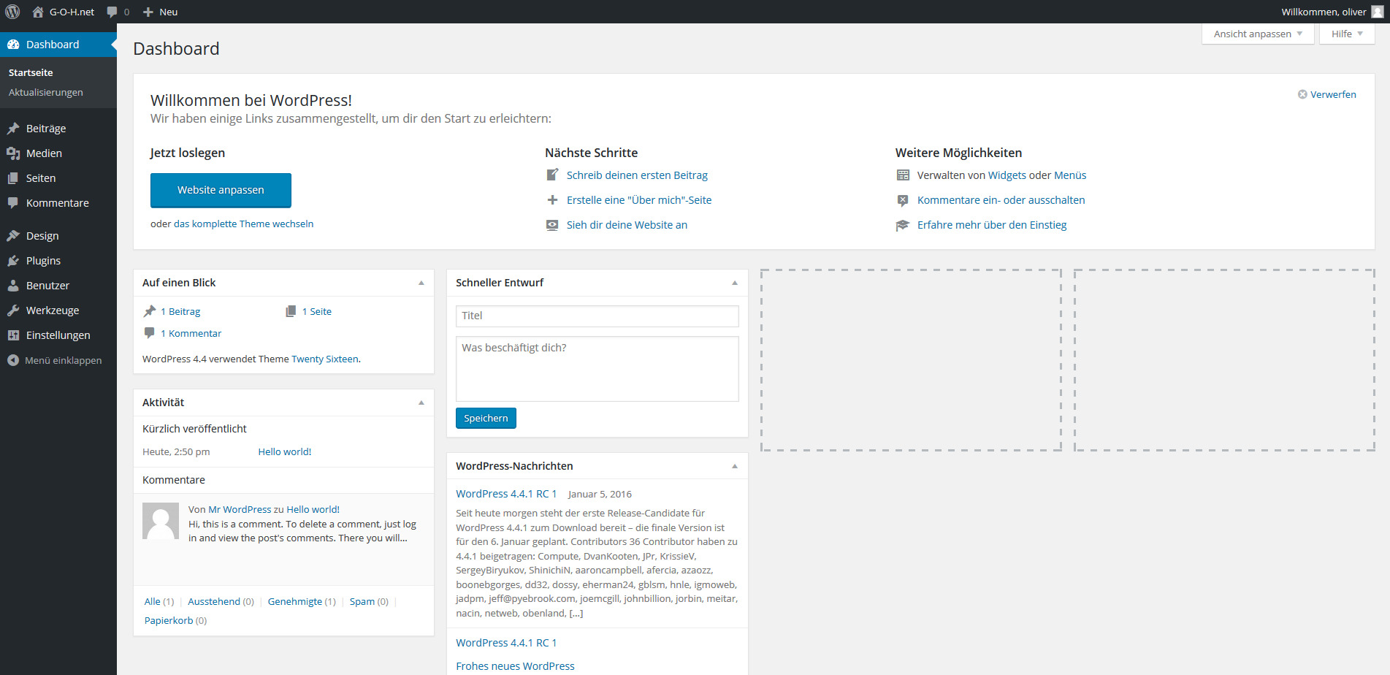This screenshot has width=1390, height=675.
Task: Collapse the Schneller Entwurf panel
Action: pos(735,283)
